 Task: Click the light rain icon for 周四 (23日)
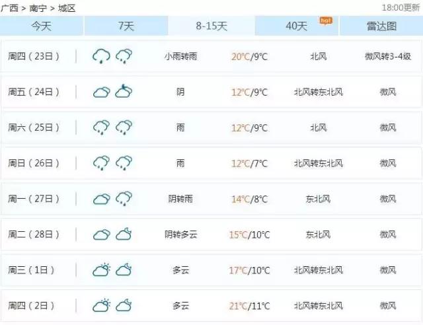coord(101,56)
